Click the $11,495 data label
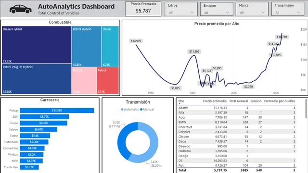The width and height of the screenshot is (308, 173). (194, 51)
